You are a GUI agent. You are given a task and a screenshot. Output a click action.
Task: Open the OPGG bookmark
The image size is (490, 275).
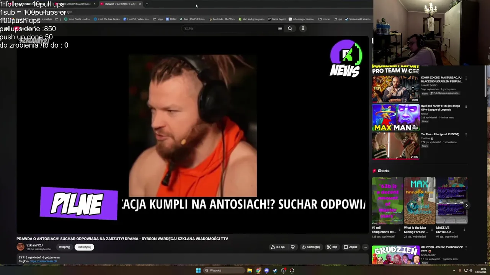(171, 19)
